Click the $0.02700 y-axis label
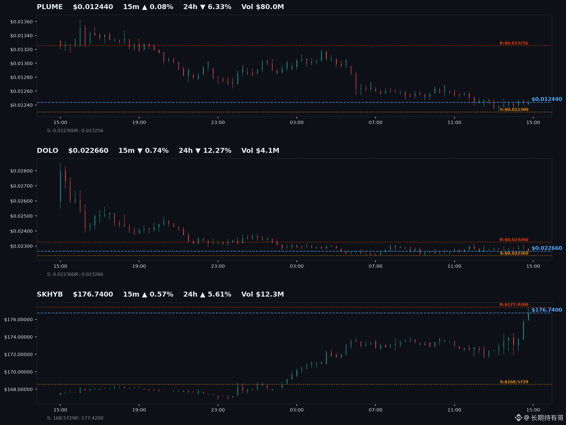The width and height of the screenshot is (566, 425). pos(21,186)
